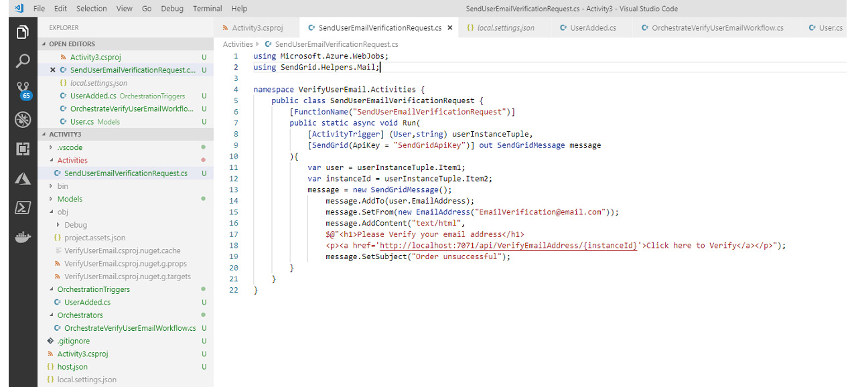Switch to the Activity3.csproj tab
856x387 pixels.
(x=255, y=28)
